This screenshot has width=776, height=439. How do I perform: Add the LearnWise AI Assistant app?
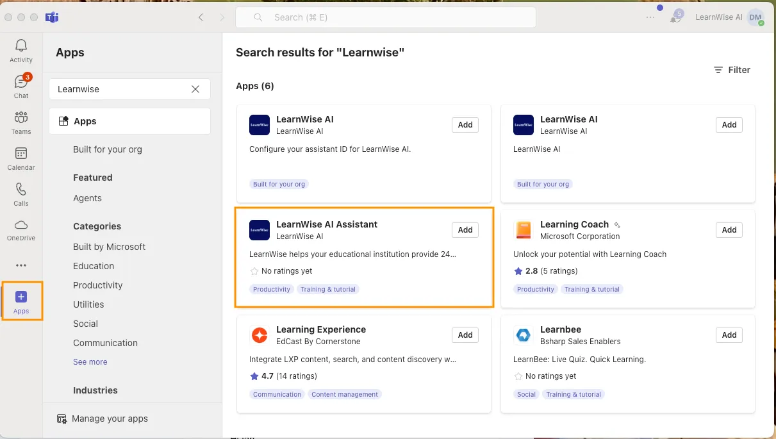coord(465,230)
